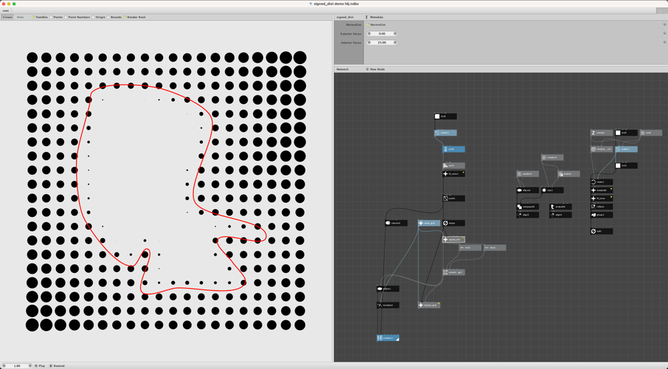Screen dimensions: 668x369
Task: Select the number4 node
Action: click(x=552, y=157)
